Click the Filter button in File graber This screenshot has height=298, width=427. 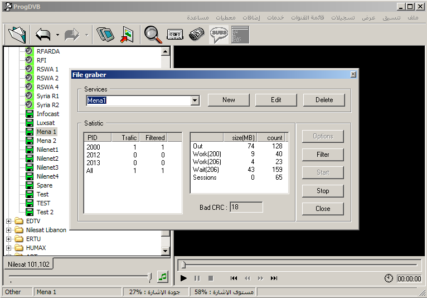pos(323,155)
